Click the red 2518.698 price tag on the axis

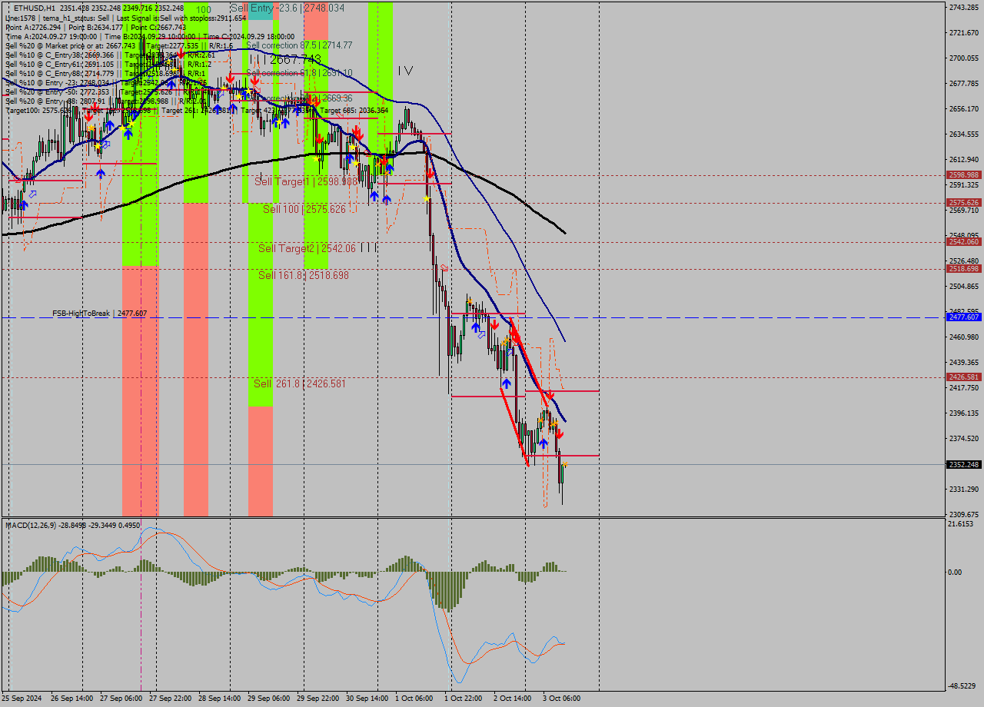coord(963,269)
